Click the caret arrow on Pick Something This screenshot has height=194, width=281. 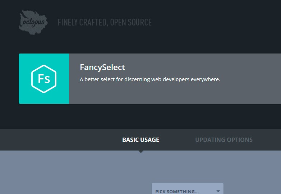tap(218, 191)
